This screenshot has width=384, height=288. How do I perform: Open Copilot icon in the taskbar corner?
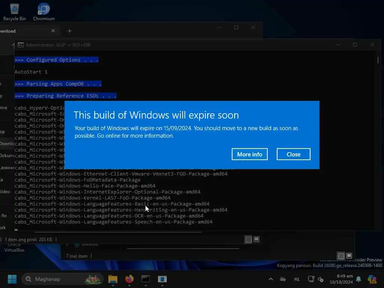click(372, 279)
